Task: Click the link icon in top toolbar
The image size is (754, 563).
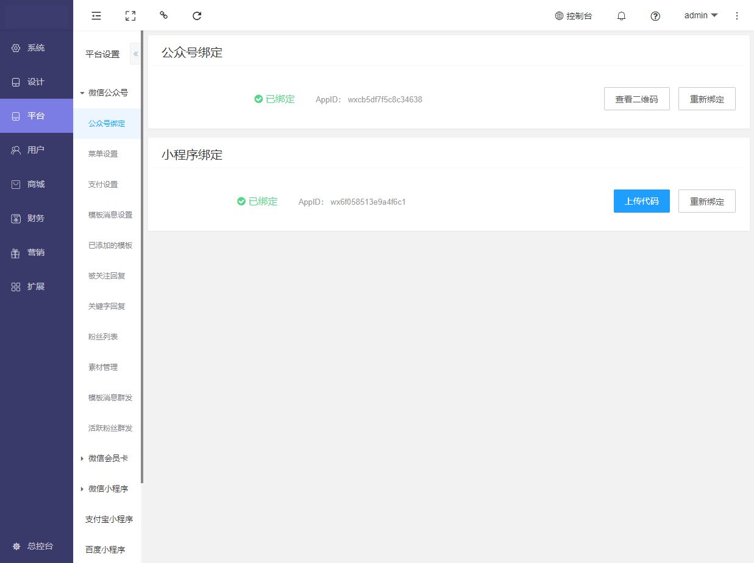Action: 163,15
